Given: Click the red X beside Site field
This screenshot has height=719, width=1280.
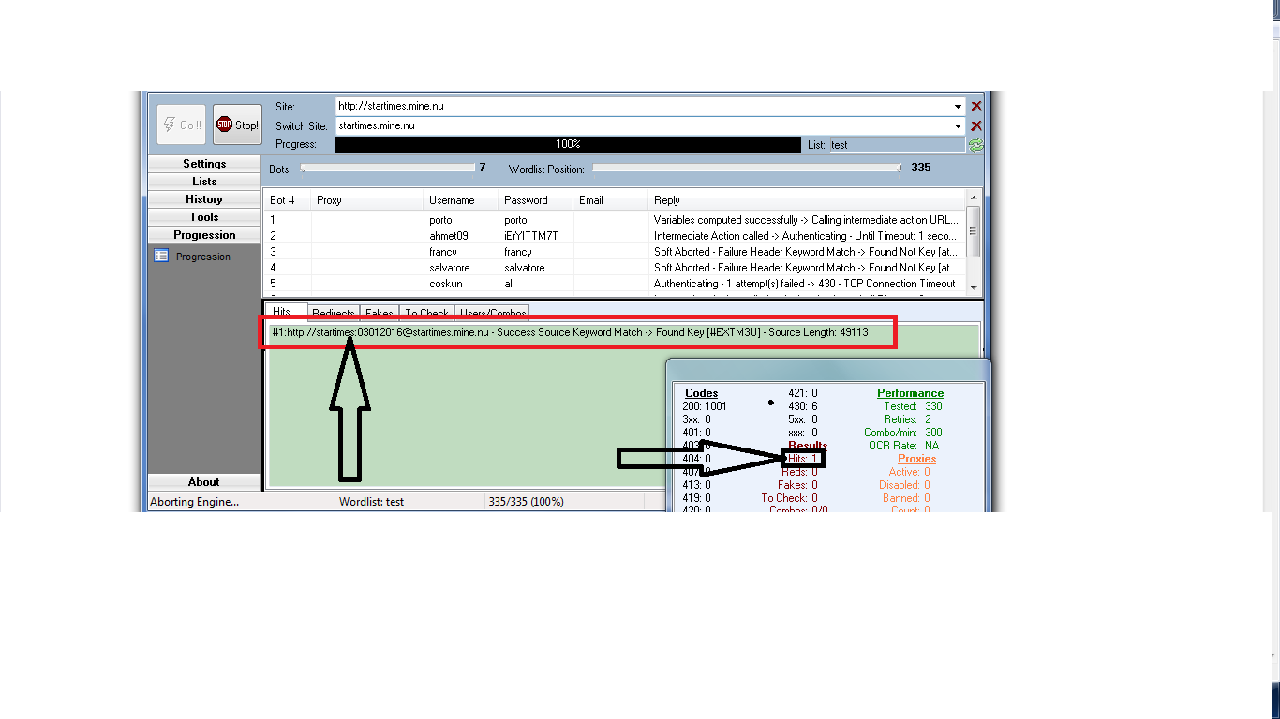Looking at the screenshot, I should 976,107.
